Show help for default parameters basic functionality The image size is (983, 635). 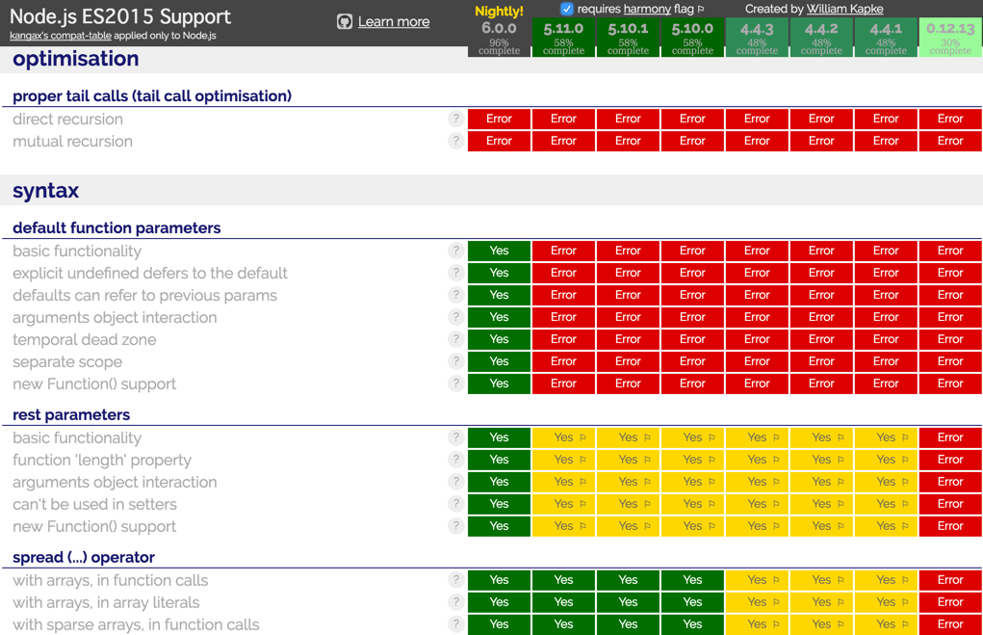tap(456, 251)
